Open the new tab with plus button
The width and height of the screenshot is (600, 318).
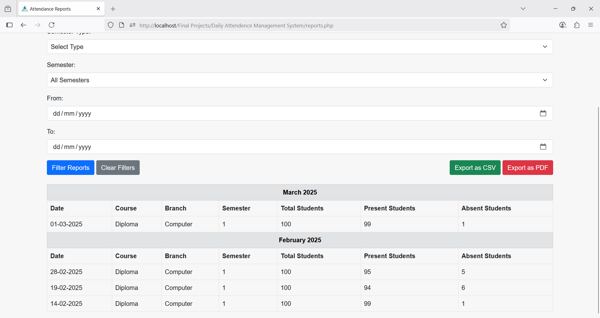point(113,9)
